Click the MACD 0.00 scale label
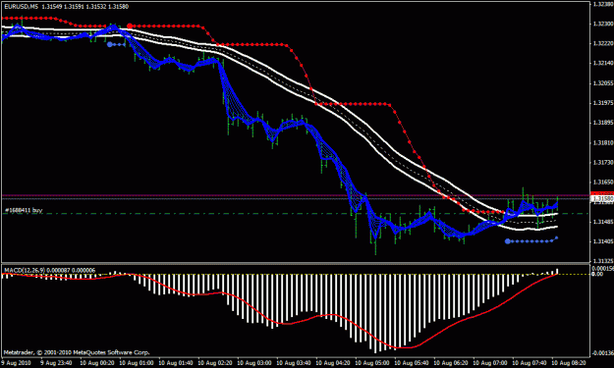The width and height of the screenshot is (614, 368). point(597,274)
